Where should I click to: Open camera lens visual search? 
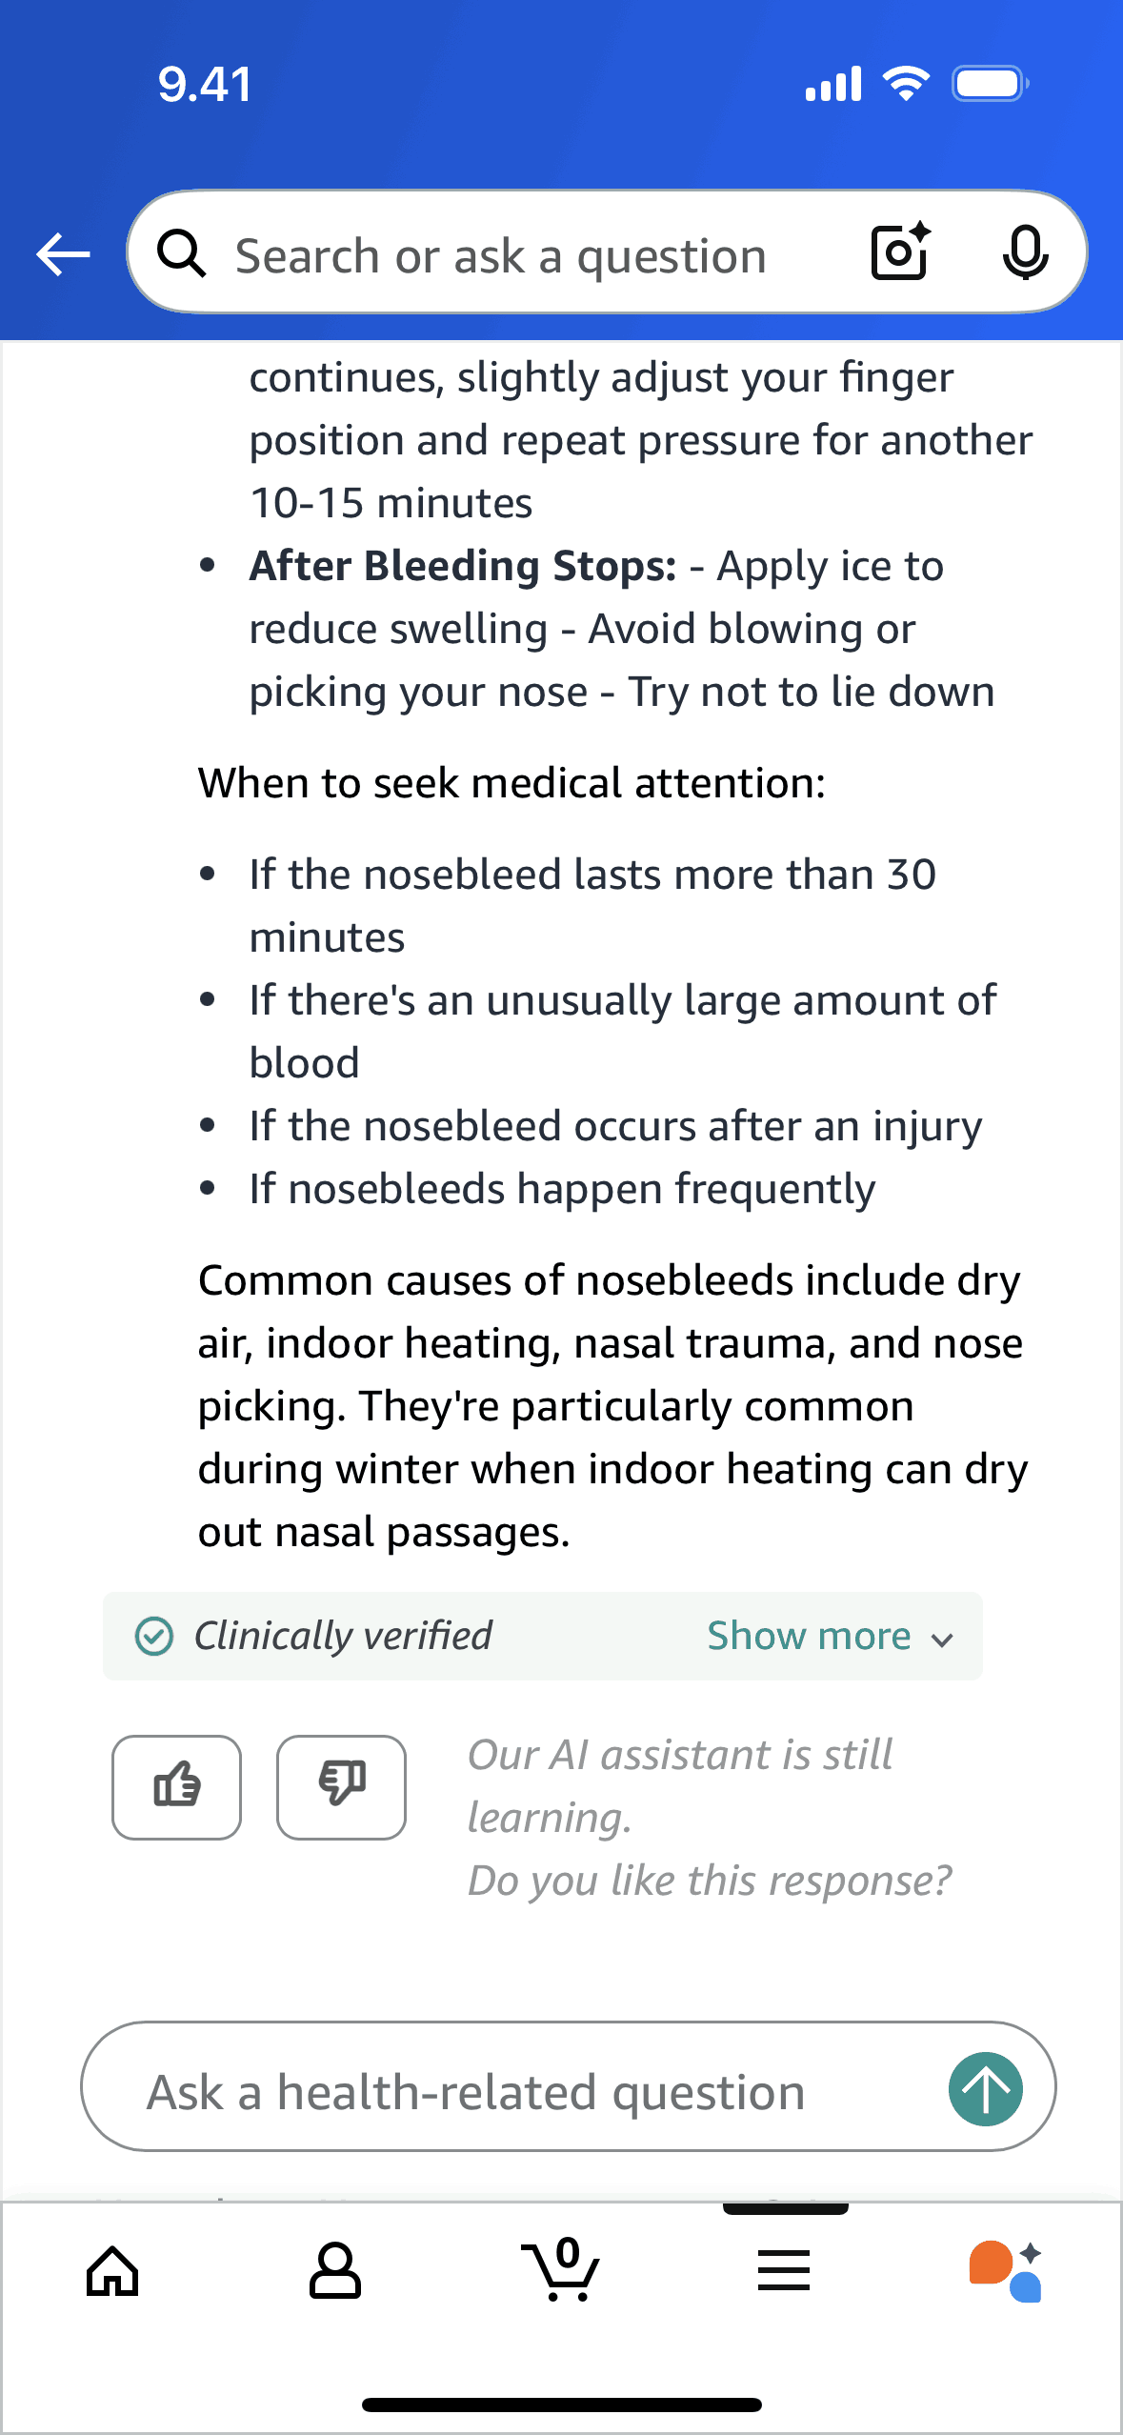[x=900, y=252]
